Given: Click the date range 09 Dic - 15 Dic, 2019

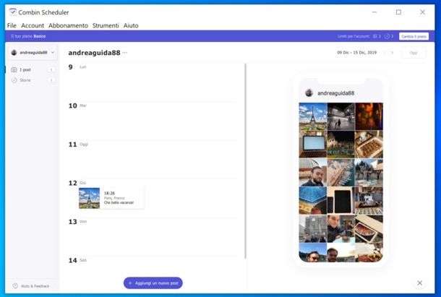Looking at the screenshot, I should [x=356, y=53].
